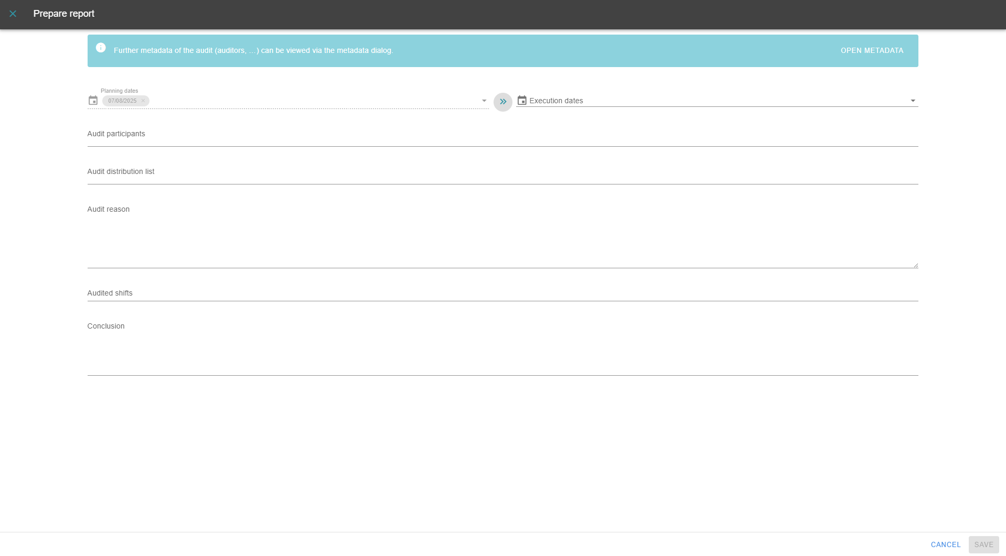This screenshot has width=1006, height=556.
Task: Expand the Execution dates dropdown arrow
Action: (x=913, y=101)
